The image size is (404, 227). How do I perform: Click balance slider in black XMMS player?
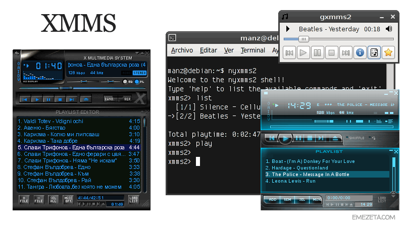[110, 82]
